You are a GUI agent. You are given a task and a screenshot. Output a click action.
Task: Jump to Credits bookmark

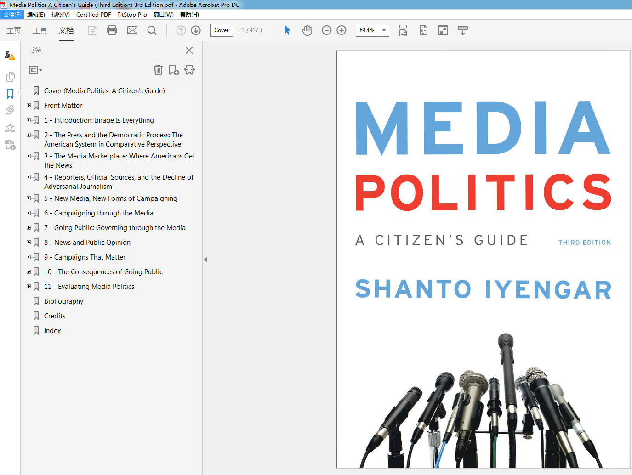point(55,316)
